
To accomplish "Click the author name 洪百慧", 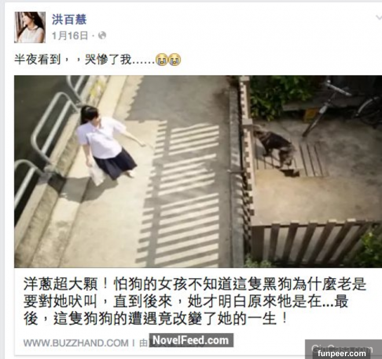I will [x=69, y=19].
